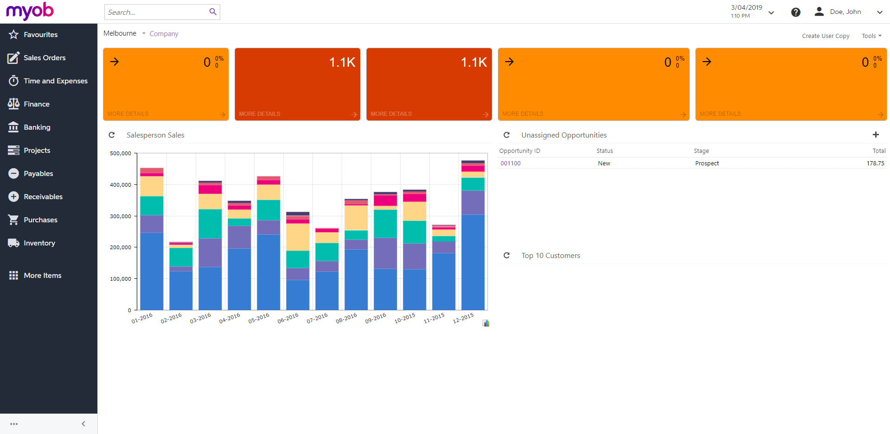Expand the Tools dropdown menu
Image resolution: width=890 pixels, height=434 pixels.
(871, 36)
